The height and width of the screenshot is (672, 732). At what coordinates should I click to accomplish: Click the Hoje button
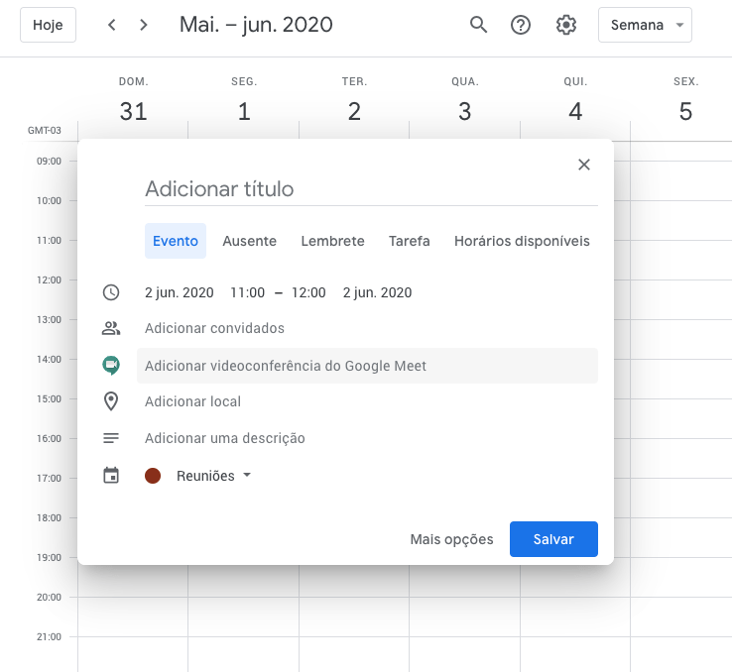click(x=48, y=25)
